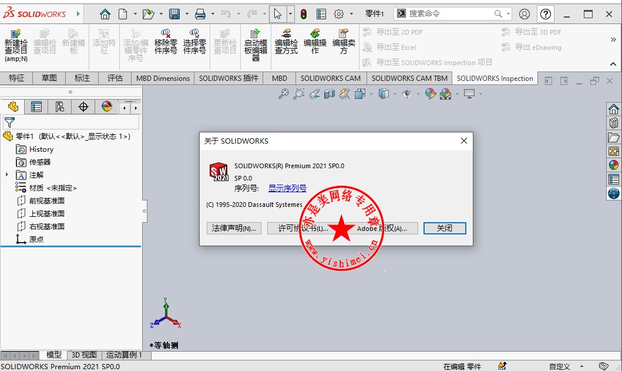Click 许可协议书(L)... button
The height and width of the screenshot is (371, 622).
[303, 229]
